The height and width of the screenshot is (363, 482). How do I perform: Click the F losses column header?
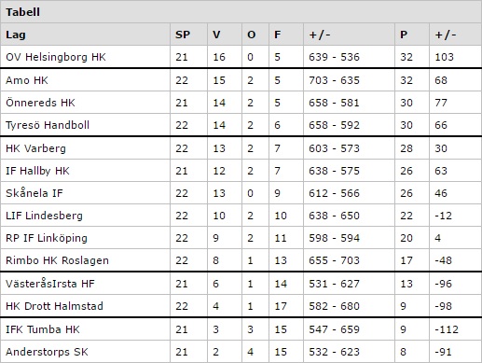coord(277,35)
